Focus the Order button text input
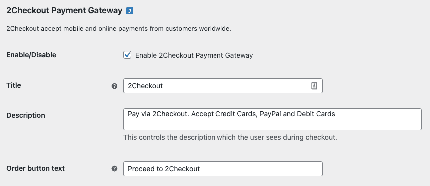The image size is (430, 186). click(222, 169)
